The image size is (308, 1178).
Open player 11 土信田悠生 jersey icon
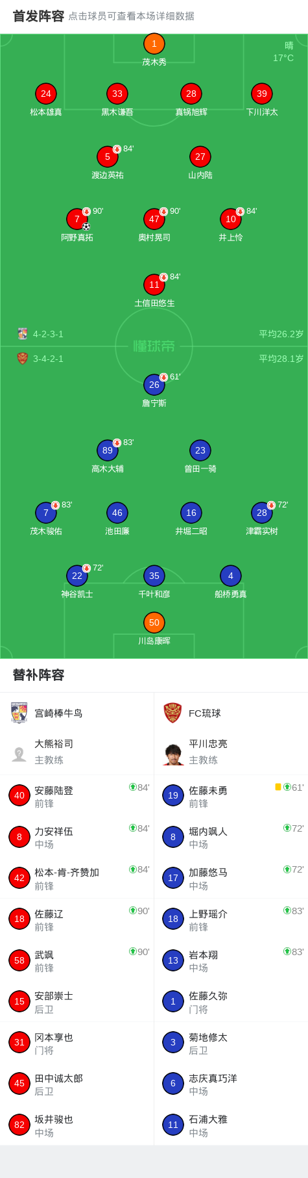coord(154,285)
